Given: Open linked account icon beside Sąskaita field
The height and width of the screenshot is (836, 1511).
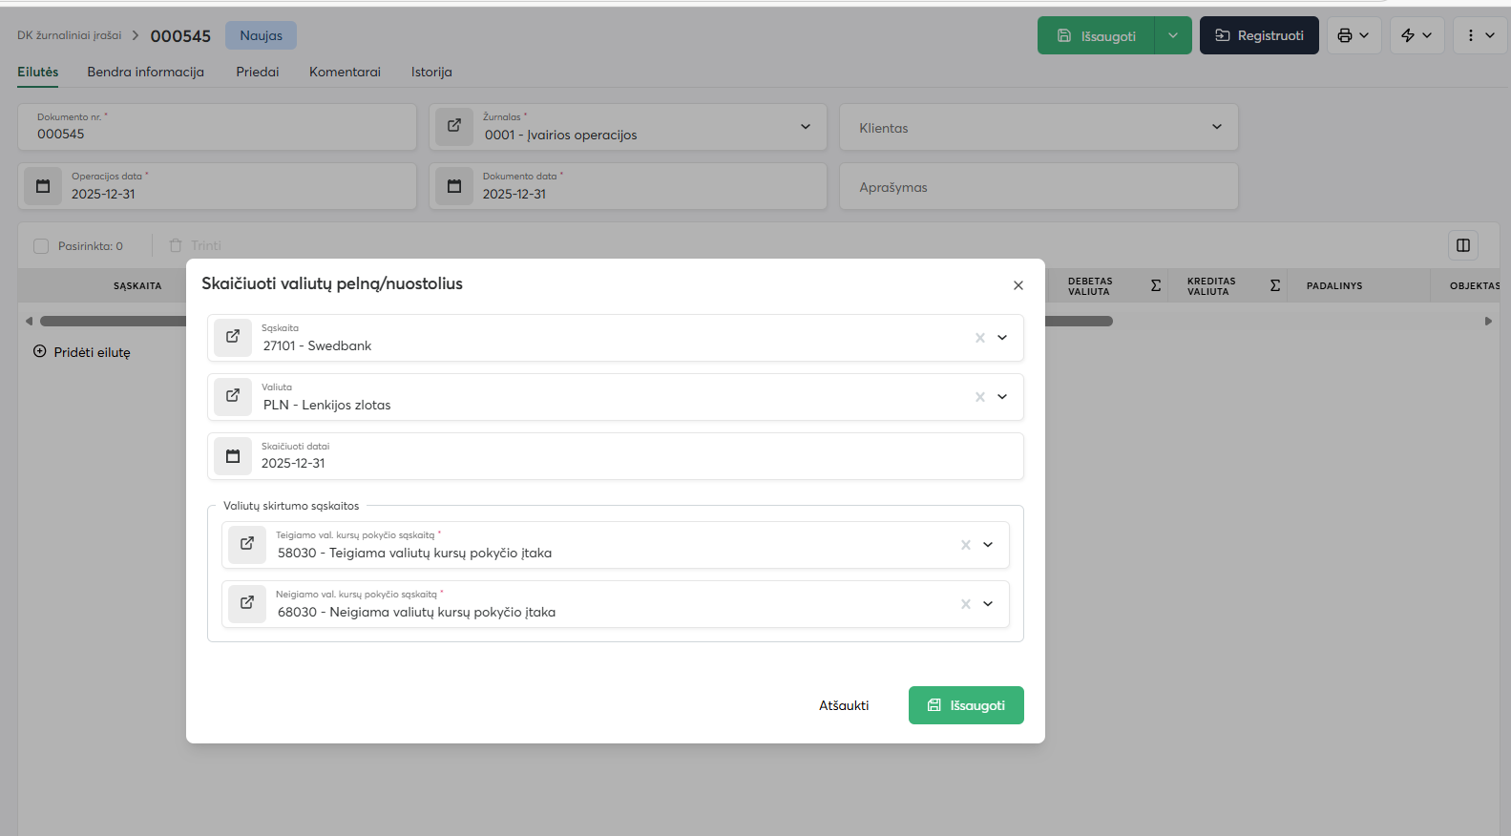Looking at the screenshot, I should 232,338.
